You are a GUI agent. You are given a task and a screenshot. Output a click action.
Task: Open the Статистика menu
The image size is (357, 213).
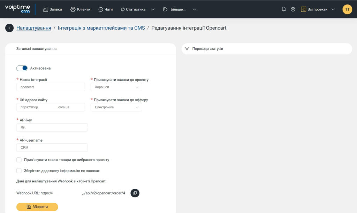(x=133, y=9)
